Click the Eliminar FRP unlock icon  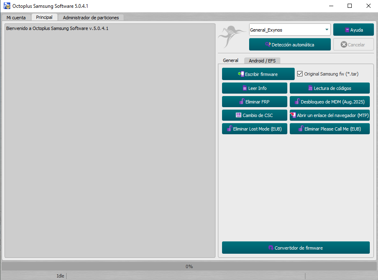pyautogui.click(x=242, y=102)
